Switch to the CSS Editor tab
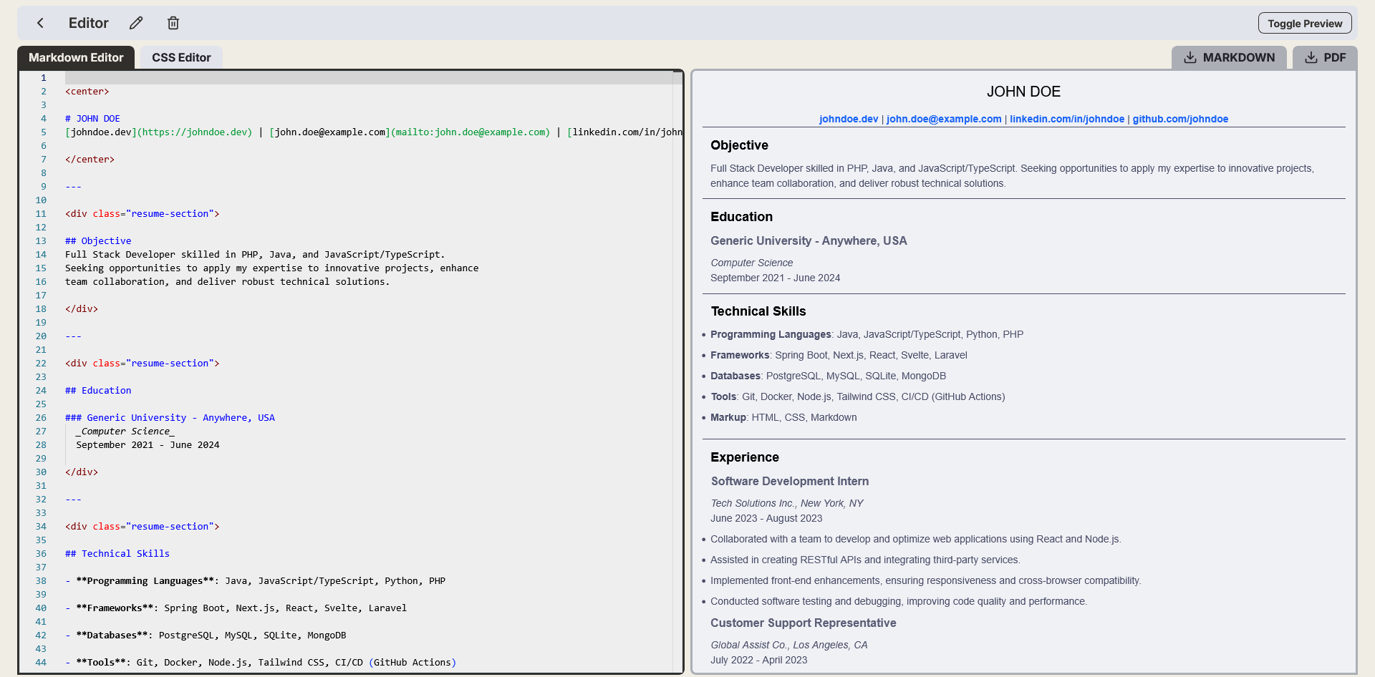The height and width of the screenshot is (677, 1375). point(181,57)
